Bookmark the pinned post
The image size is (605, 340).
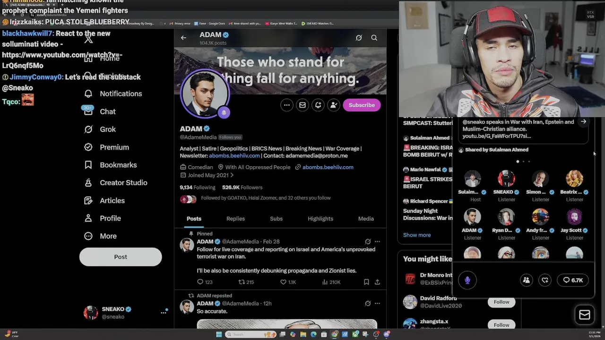pos(366,282)
